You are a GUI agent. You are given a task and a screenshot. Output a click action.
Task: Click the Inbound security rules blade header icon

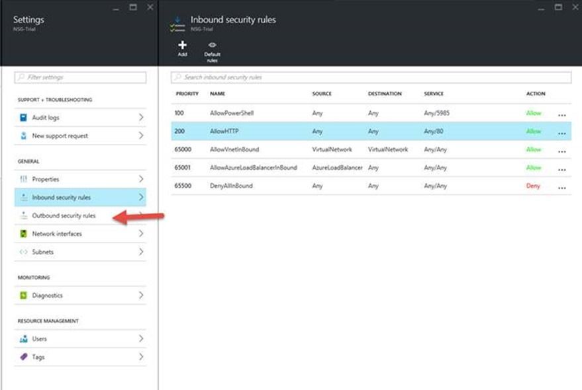point(177,24)
